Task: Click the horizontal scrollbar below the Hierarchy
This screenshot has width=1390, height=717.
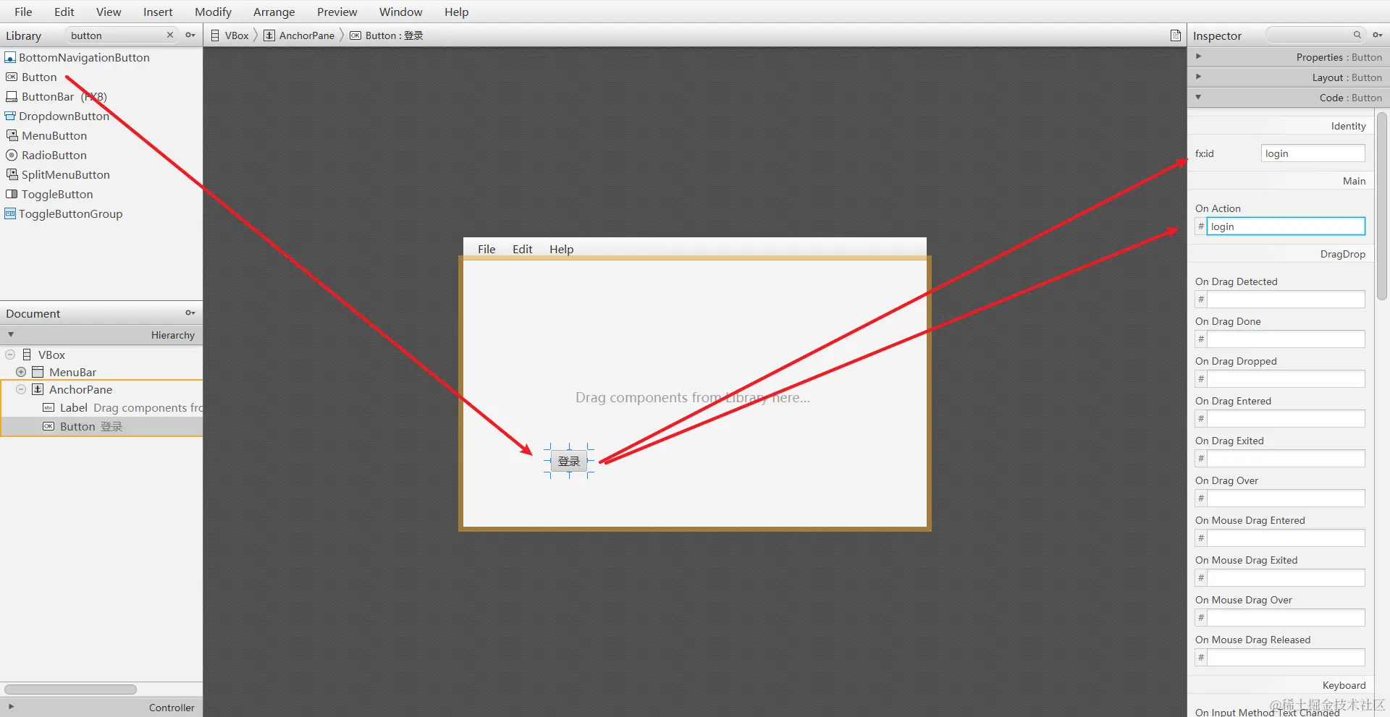Action: click(69, 689)
